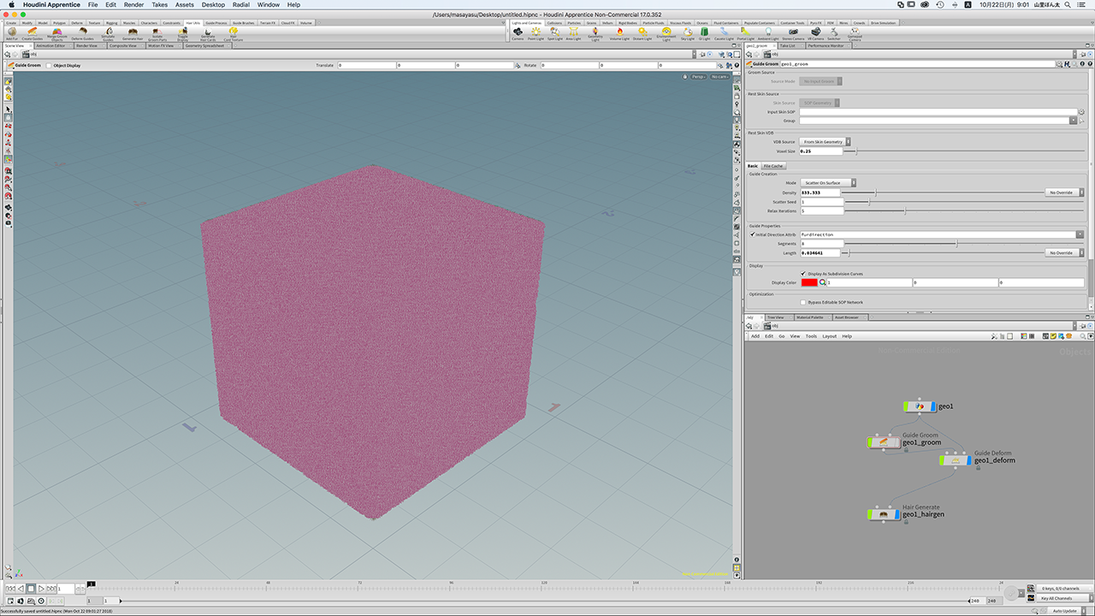Open the Density No Override dropdown

(1063, 192)
